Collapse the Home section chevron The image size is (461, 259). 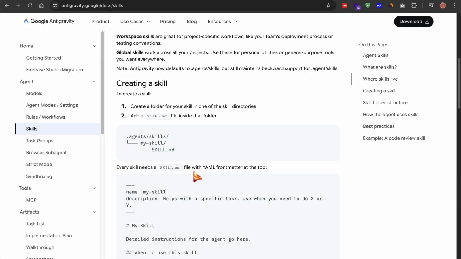[94, 46]
